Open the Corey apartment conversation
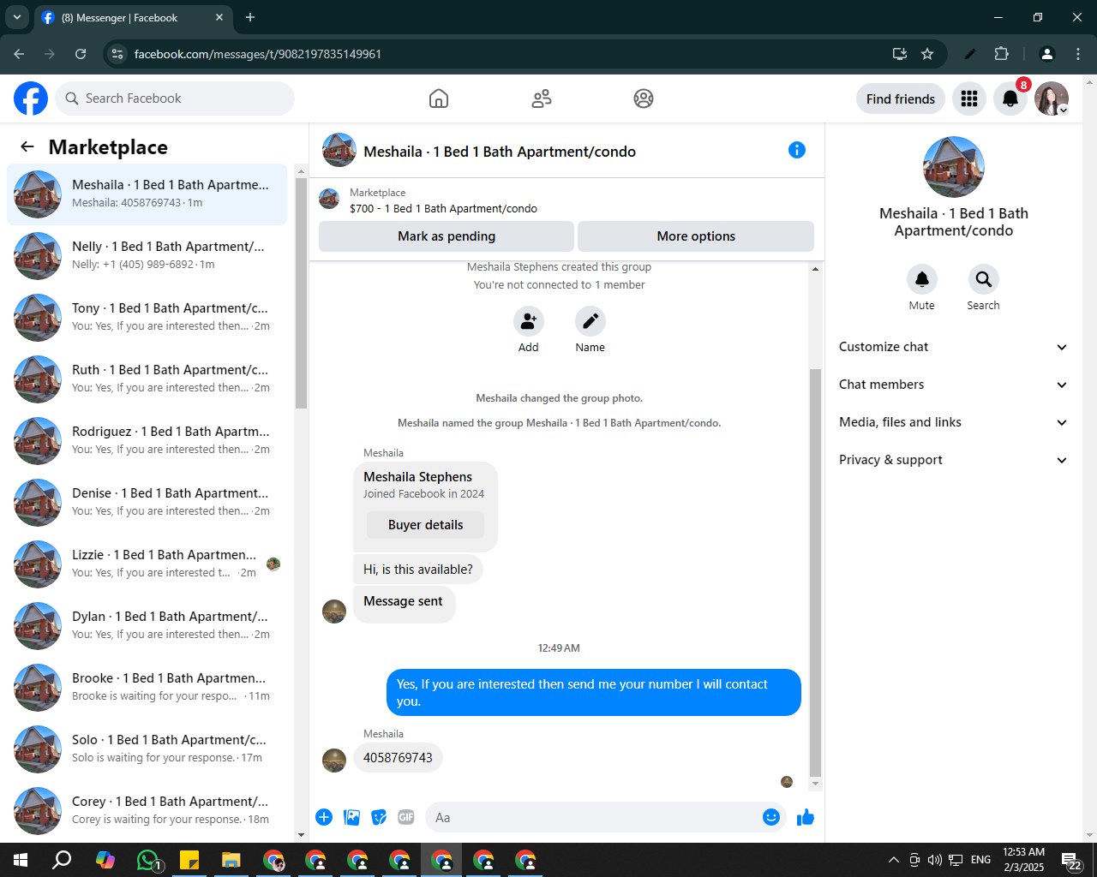Image resolution: width=1097 pixels, height=877 pixels. click(147, 811)
